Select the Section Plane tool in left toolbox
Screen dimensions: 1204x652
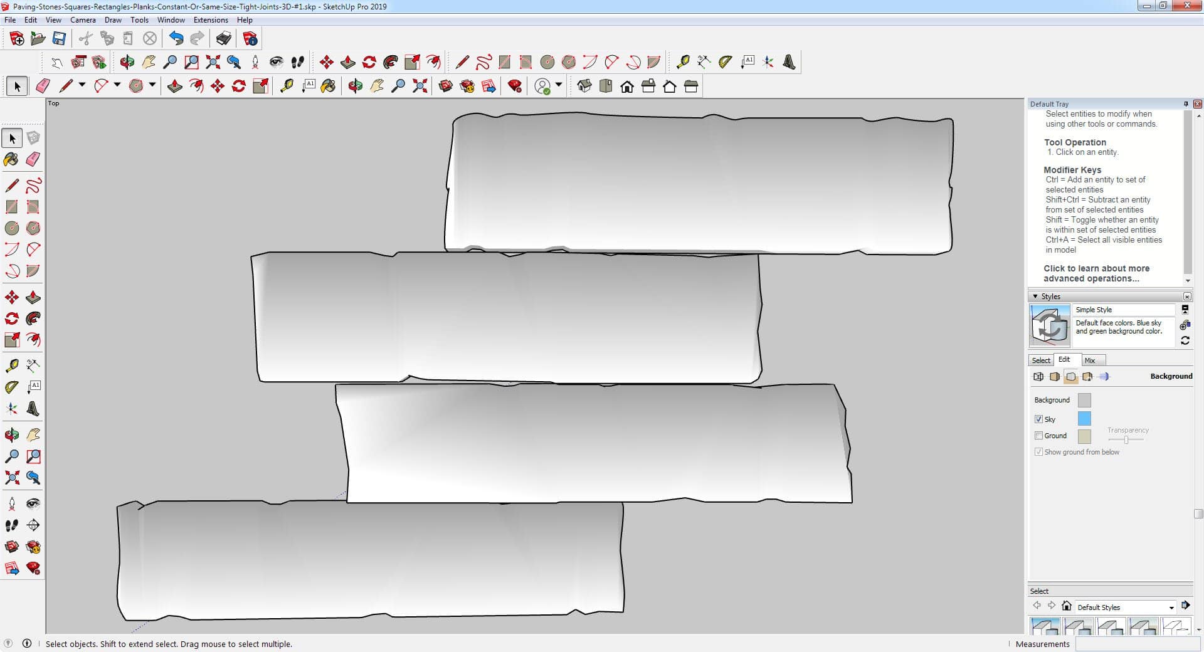click(33, 525)
